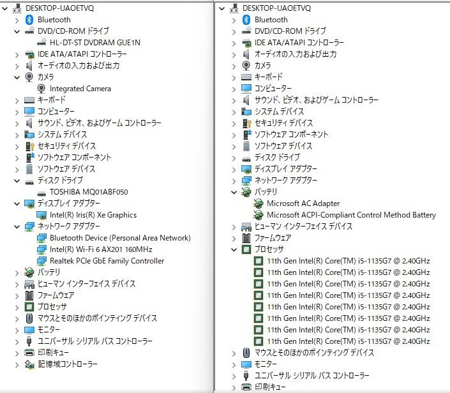This screenshot has height=393, width=450.
Task: Collapse DVD/CD-ROM ドライブ in the left tree
Action: click(17, 31)
